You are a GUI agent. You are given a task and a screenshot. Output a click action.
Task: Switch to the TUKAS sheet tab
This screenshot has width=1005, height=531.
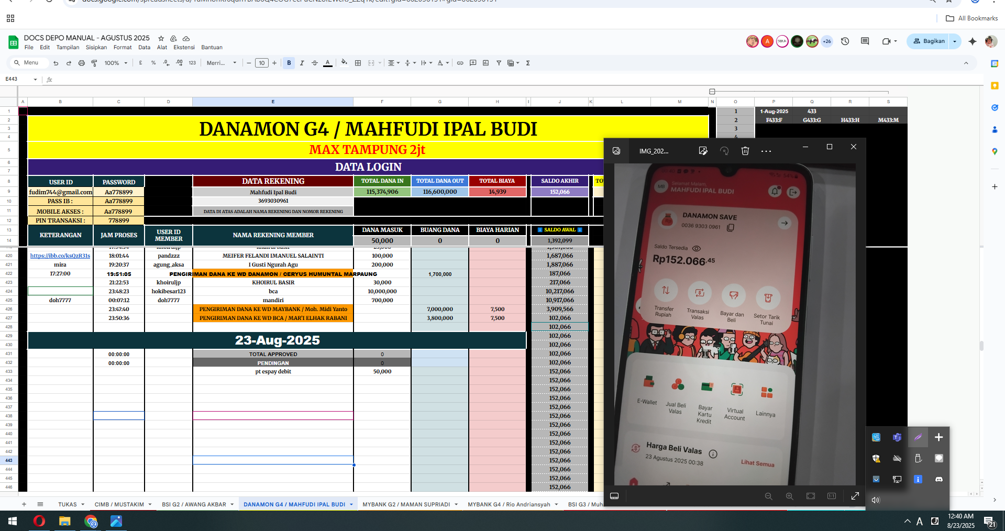click(68, 504)
